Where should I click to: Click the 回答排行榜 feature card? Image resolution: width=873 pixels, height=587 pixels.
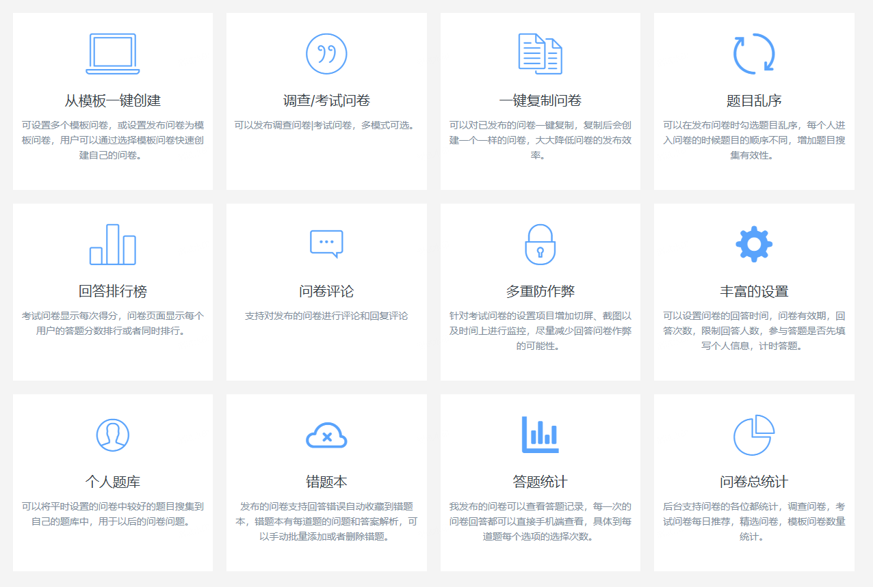pos(112,292)
